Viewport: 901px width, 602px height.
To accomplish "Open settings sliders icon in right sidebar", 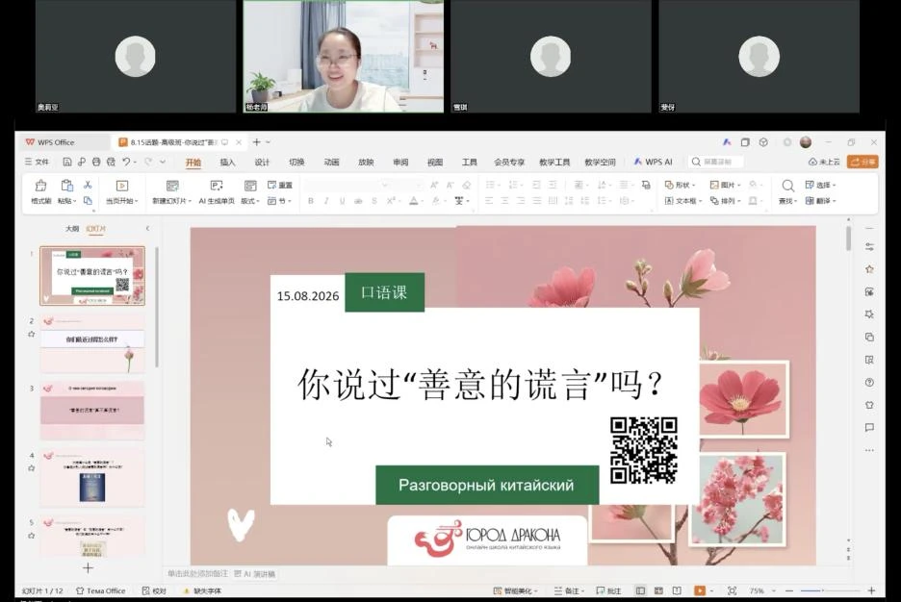I will (869, 247).
